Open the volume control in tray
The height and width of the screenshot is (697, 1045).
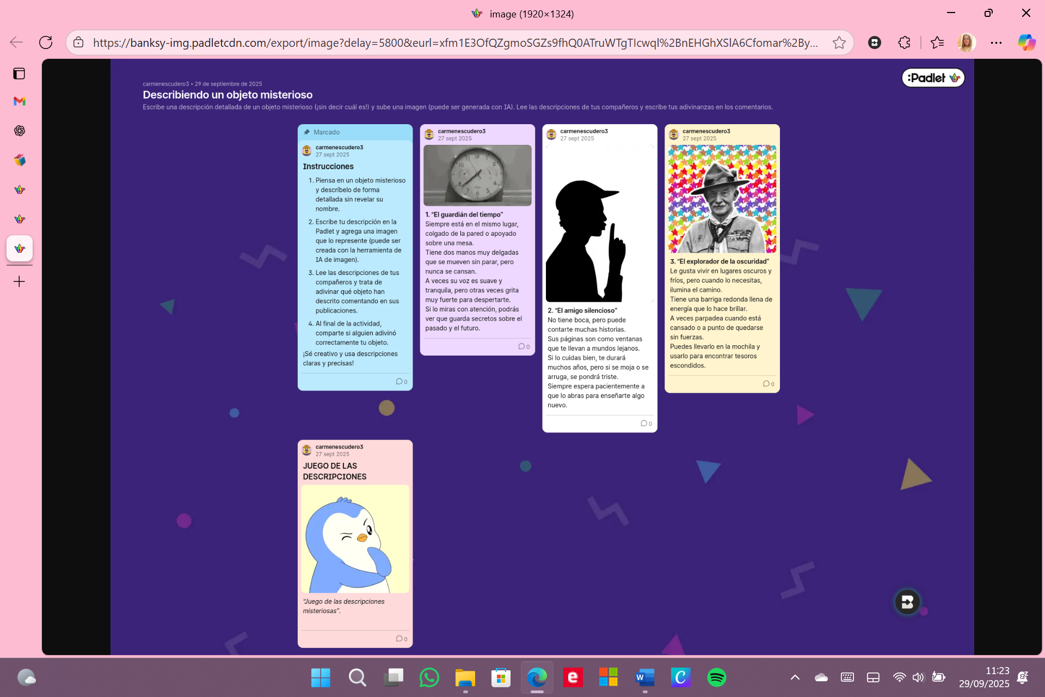coord(918,677)
